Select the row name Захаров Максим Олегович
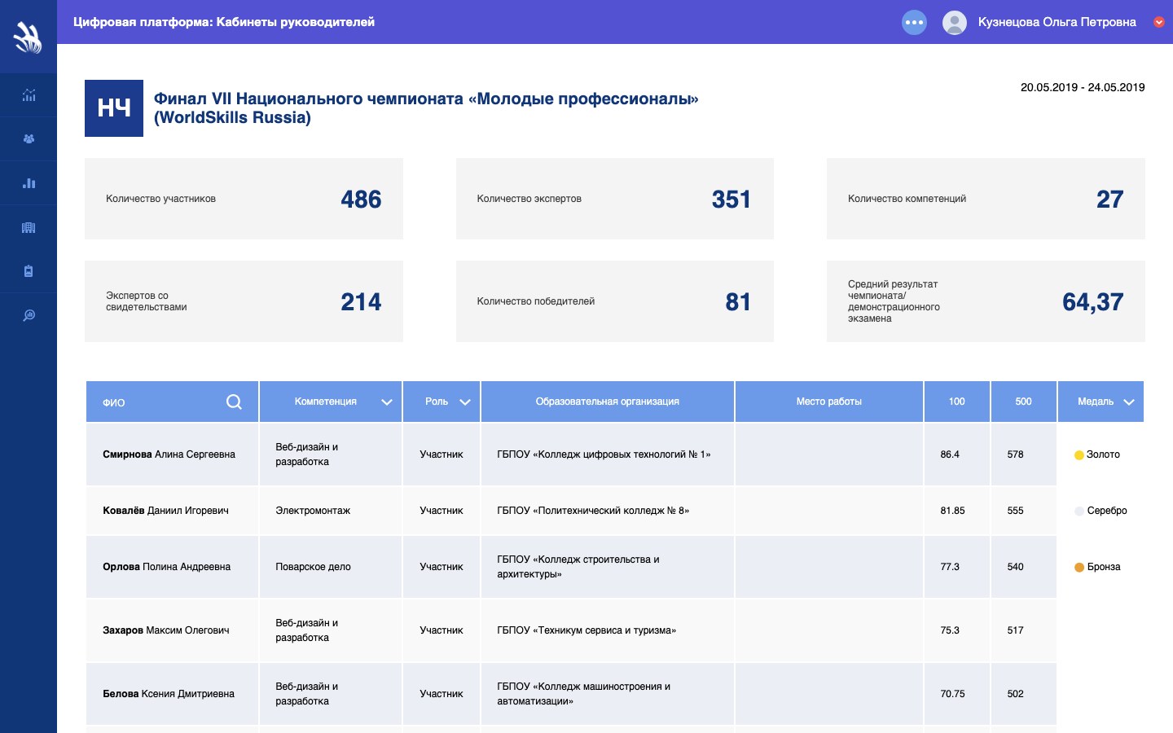The image size is (1173, 733). pyautogui.click(x=165, y=630)
